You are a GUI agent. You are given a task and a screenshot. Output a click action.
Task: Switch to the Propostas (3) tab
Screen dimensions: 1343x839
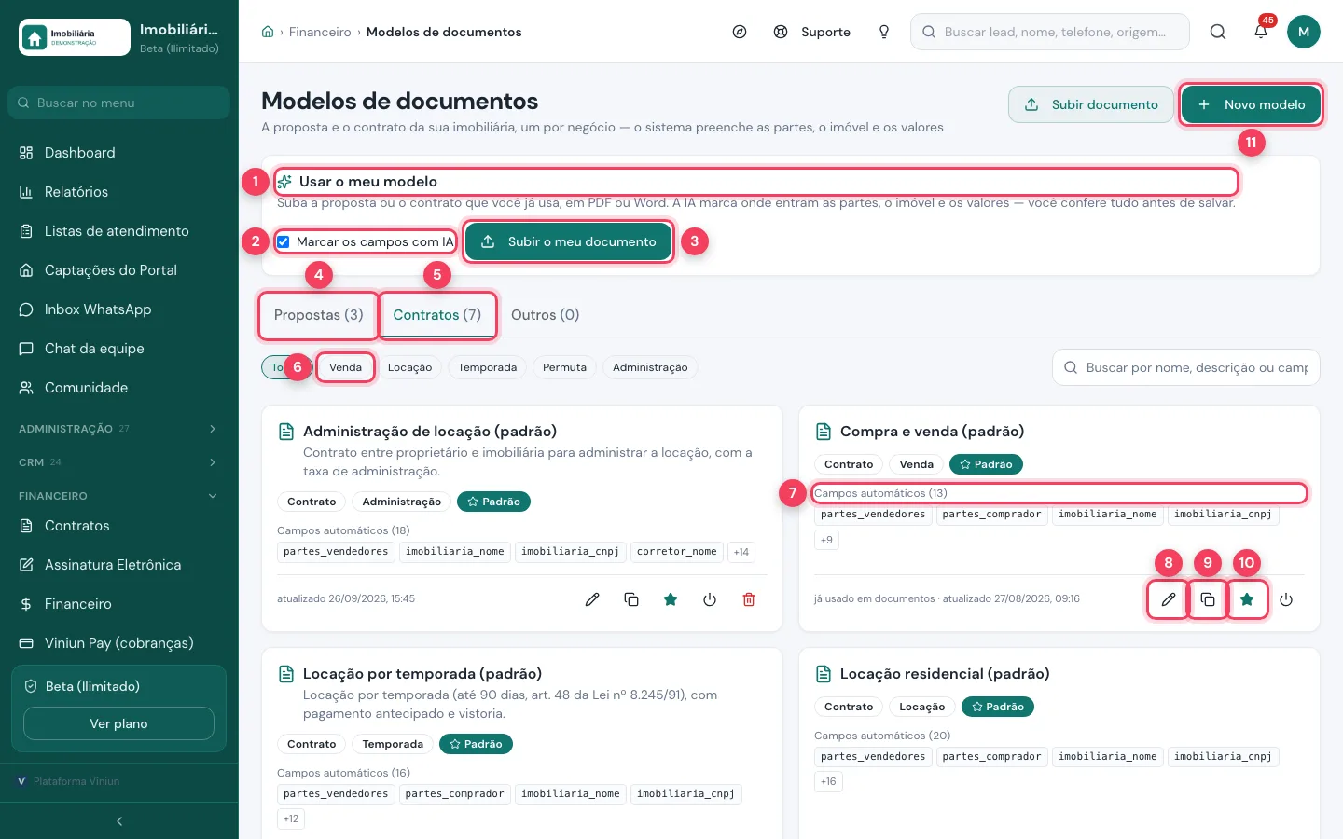[x=318, y=315]
